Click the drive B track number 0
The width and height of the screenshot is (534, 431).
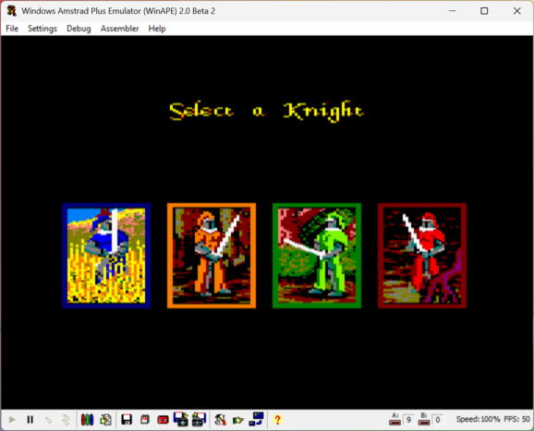coord(438,420)
